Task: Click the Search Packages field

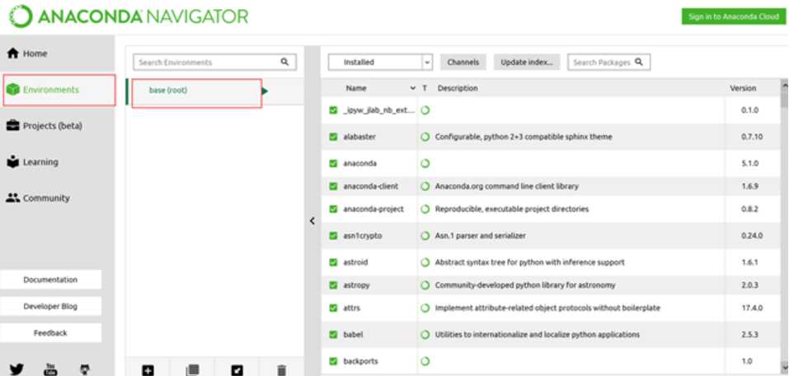Action: point(609,63)
